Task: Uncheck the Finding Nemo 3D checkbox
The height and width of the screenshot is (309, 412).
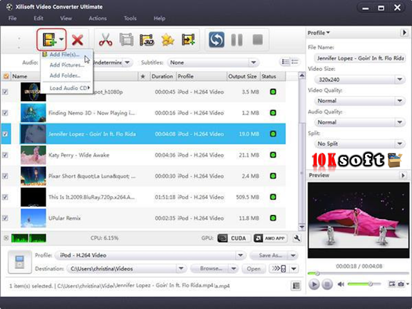Action: pyautogui.click(x=5, y=113)
